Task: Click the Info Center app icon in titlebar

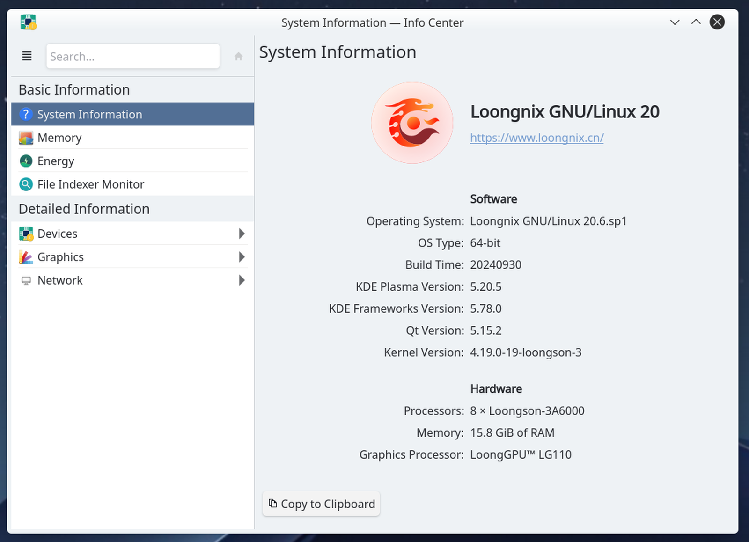Action: tap(27, 22)
